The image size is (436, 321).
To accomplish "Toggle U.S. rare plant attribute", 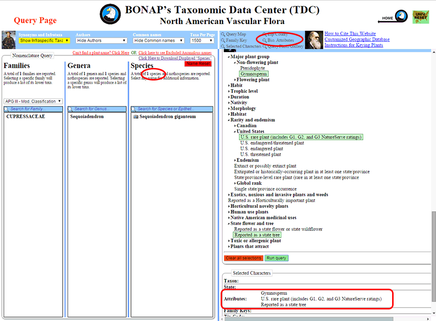I will (300, 137).
